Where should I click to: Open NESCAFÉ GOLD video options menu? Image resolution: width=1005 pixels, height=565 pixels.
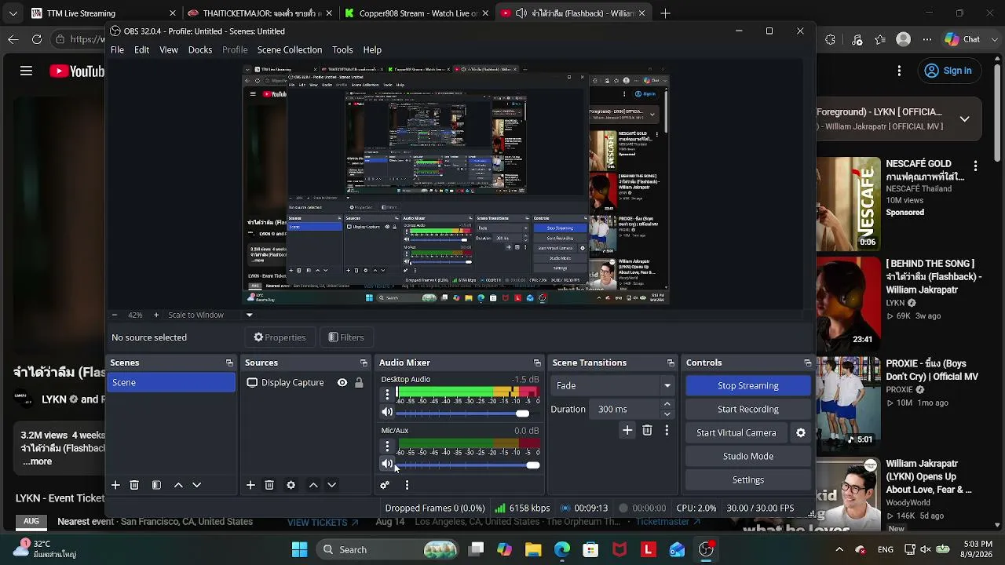click(x=976, y=166)
